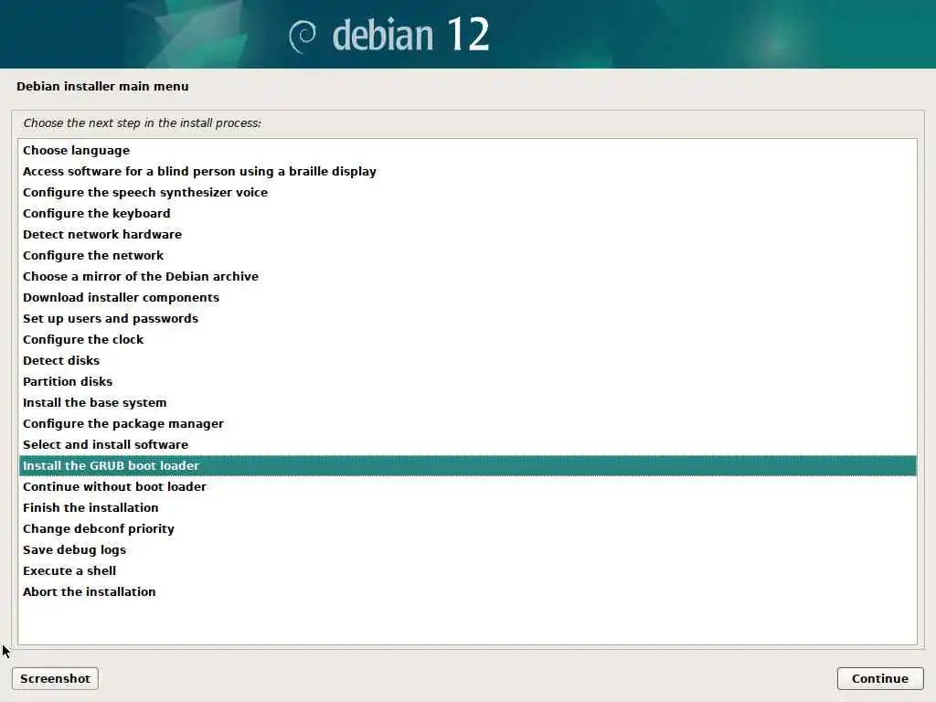Click the Screenshot button
Image resolution: width=936 pixels, height=702 pixels.
tap(55, 679)
